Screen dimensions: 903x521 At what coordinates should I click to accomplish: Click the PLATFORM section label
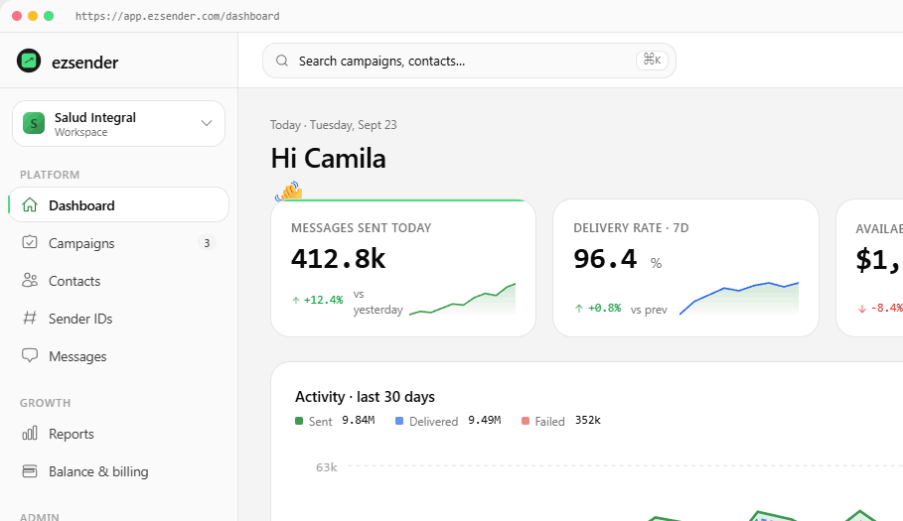(x=50, y=175)
